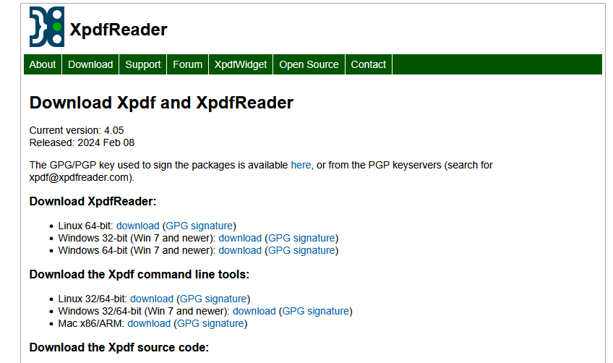Open the About menu item

pyautogui.click(x=43, y=64)
